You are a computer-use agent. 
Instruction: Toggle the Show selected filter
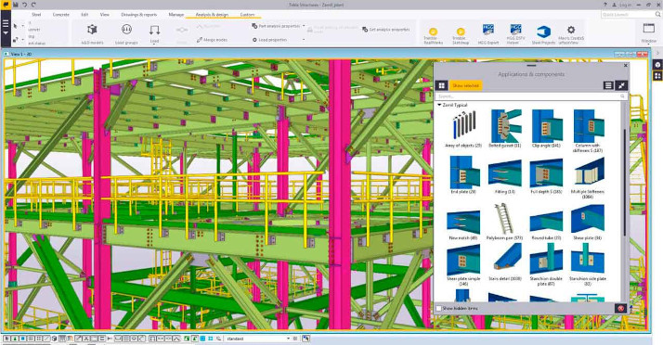pos(465,85)
